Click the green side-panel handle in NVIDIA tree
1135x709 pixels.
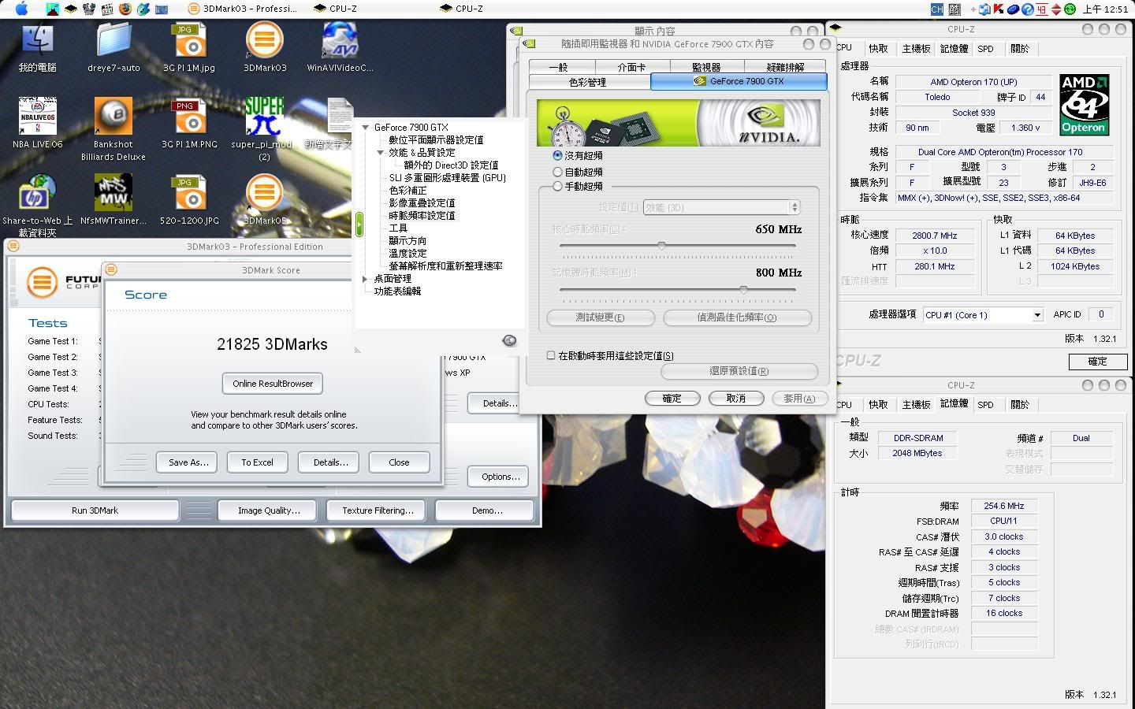359,225
